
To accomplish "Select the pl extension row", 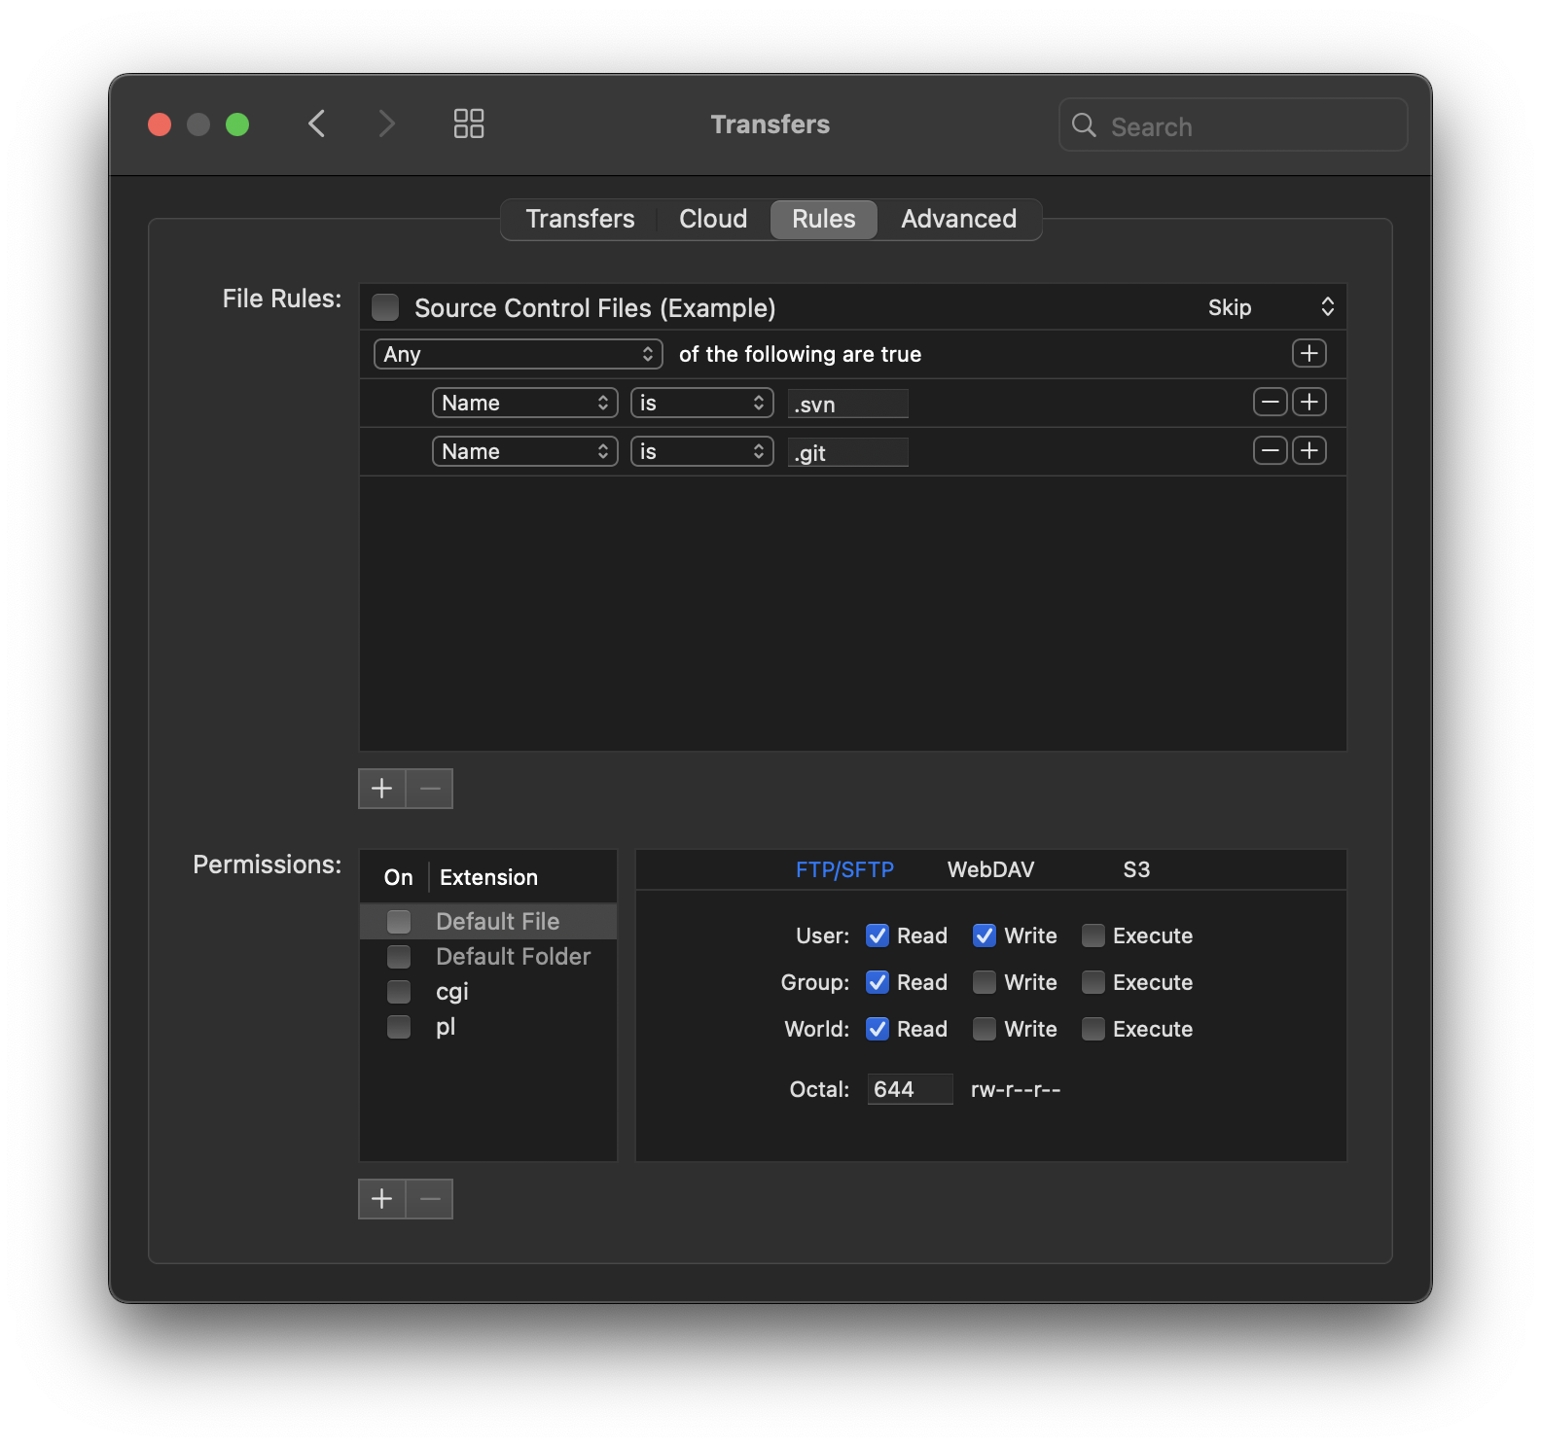I will [x=488, y=1026].
